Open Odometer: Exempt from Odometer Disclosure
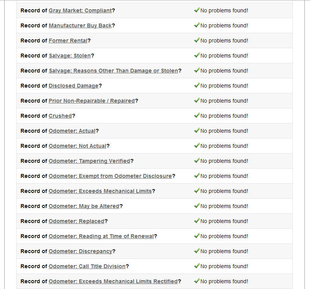Screen dimensions: 321x289 [110, 176]
